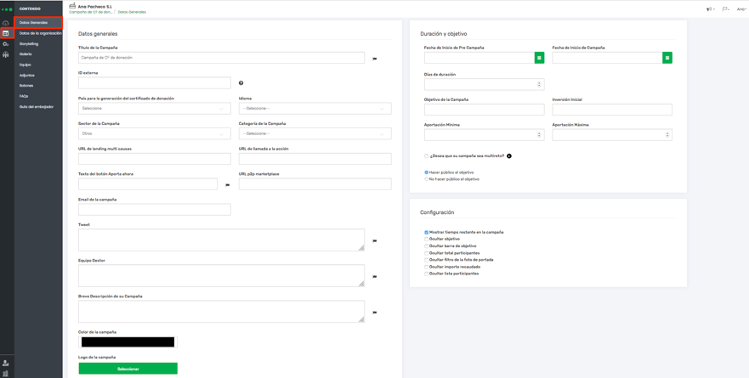Open the Equipo menu item
The height and width of the screenshot is (378, 749).
pyautogui.click(x=26, y=65)
